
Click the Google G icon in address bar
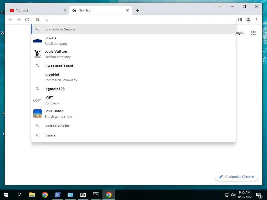(x=38, y=20)
